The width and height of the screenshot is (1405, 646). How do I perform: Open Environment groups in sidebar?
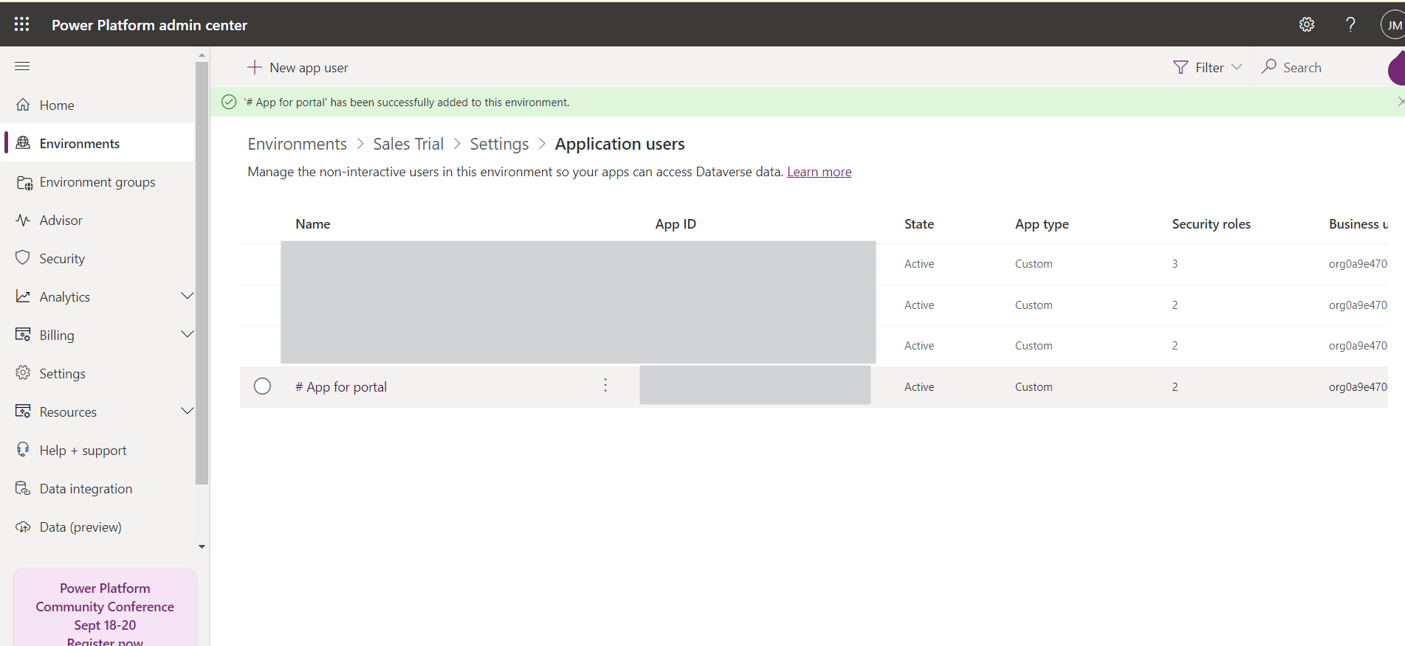[97, 182]
